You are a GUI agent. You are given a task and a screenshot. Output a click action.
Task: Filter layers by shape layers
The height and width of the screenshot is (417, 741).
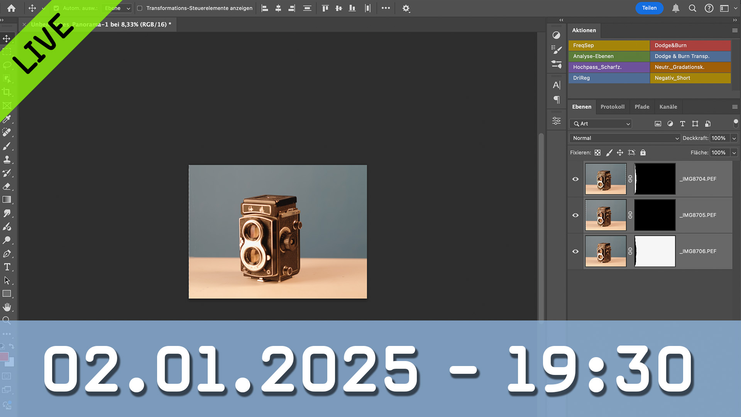point(695,124)
